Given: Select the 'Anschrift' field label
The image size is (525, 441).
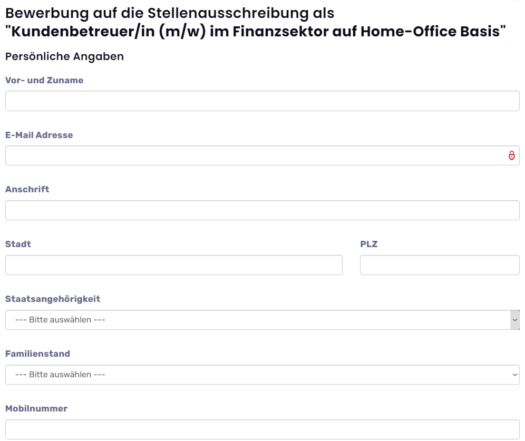Looking at the screenshot, I should click(x=27, y=189).
